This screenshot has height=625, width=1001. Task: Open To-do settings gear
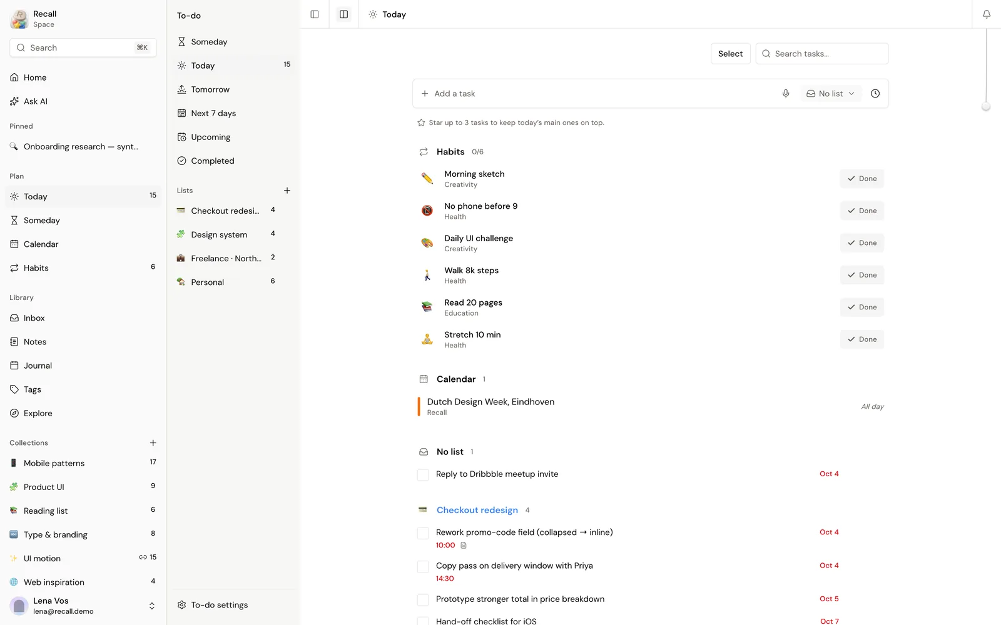(182, 605)
